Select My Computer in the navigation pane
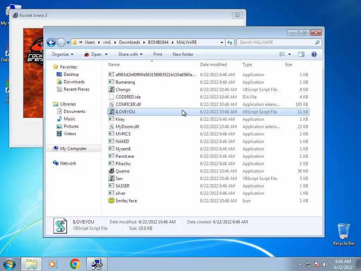 [x=73, y=149]
